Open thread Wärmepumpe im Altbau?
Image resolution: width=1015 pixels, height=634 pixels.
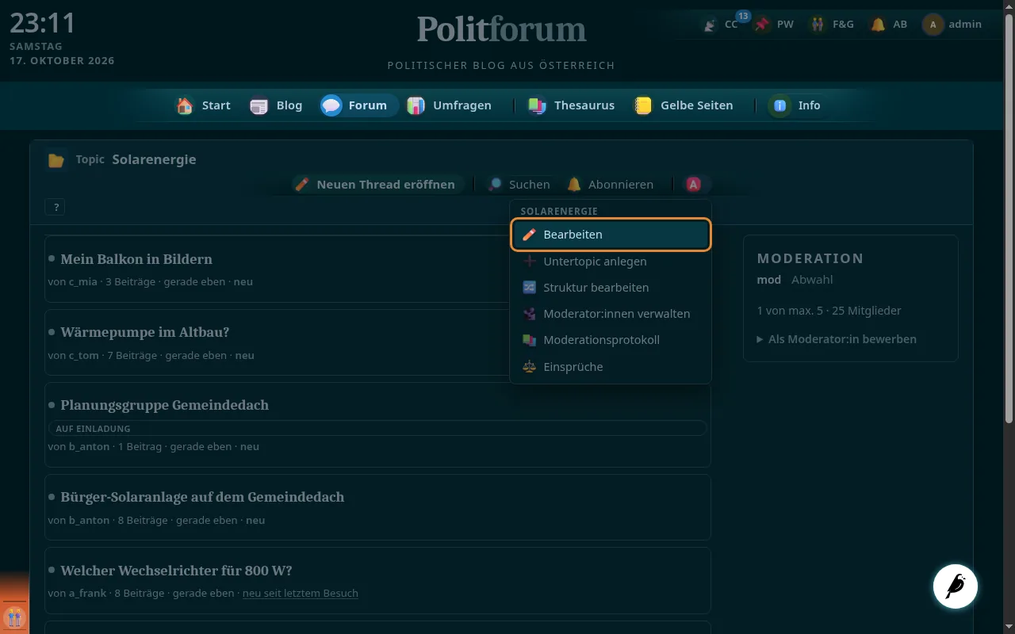[145, 332]
